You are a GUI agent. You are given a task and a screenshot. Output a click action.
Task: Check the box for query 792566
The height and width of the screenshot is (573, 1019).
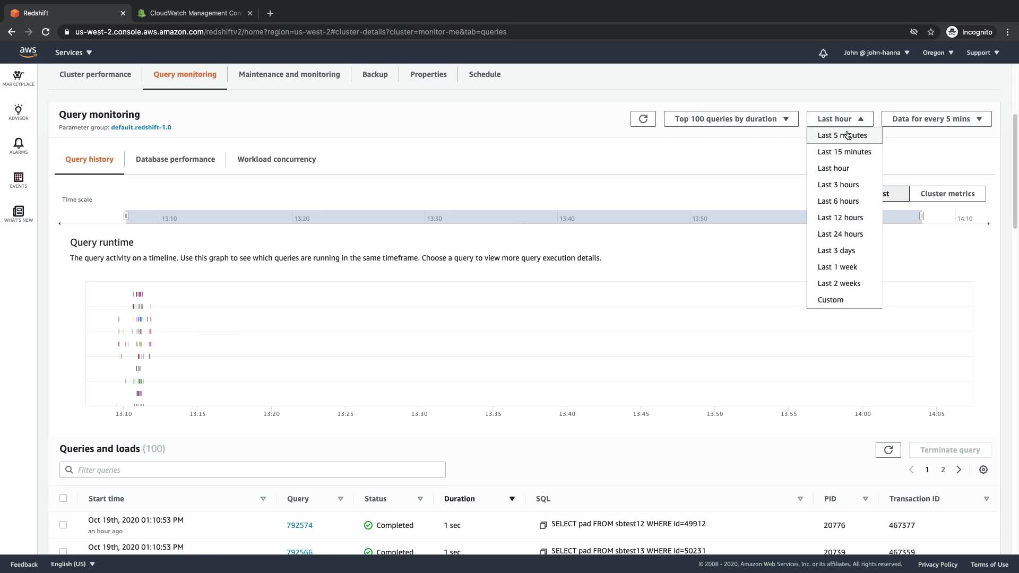63,551
